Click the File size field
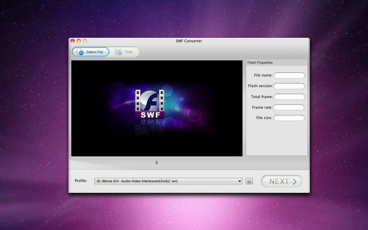368x230 pixels. (289, 118)
